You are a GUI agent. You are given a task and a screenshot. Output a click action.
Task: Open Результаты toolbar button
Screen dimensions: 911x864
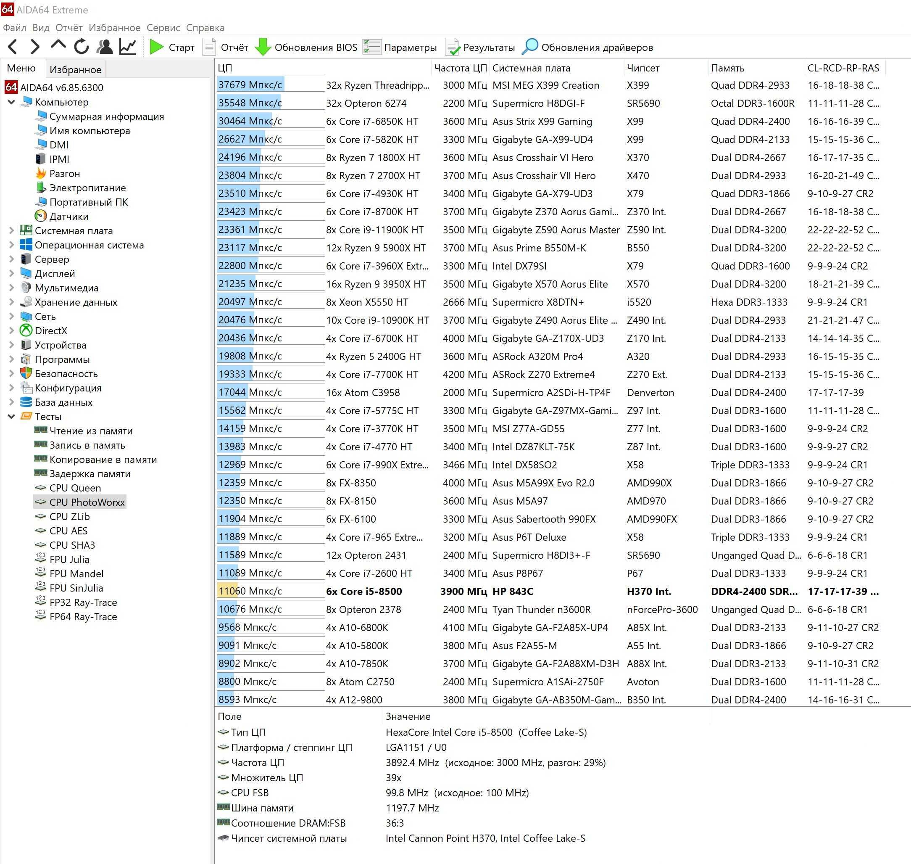(x=480, y=47)
